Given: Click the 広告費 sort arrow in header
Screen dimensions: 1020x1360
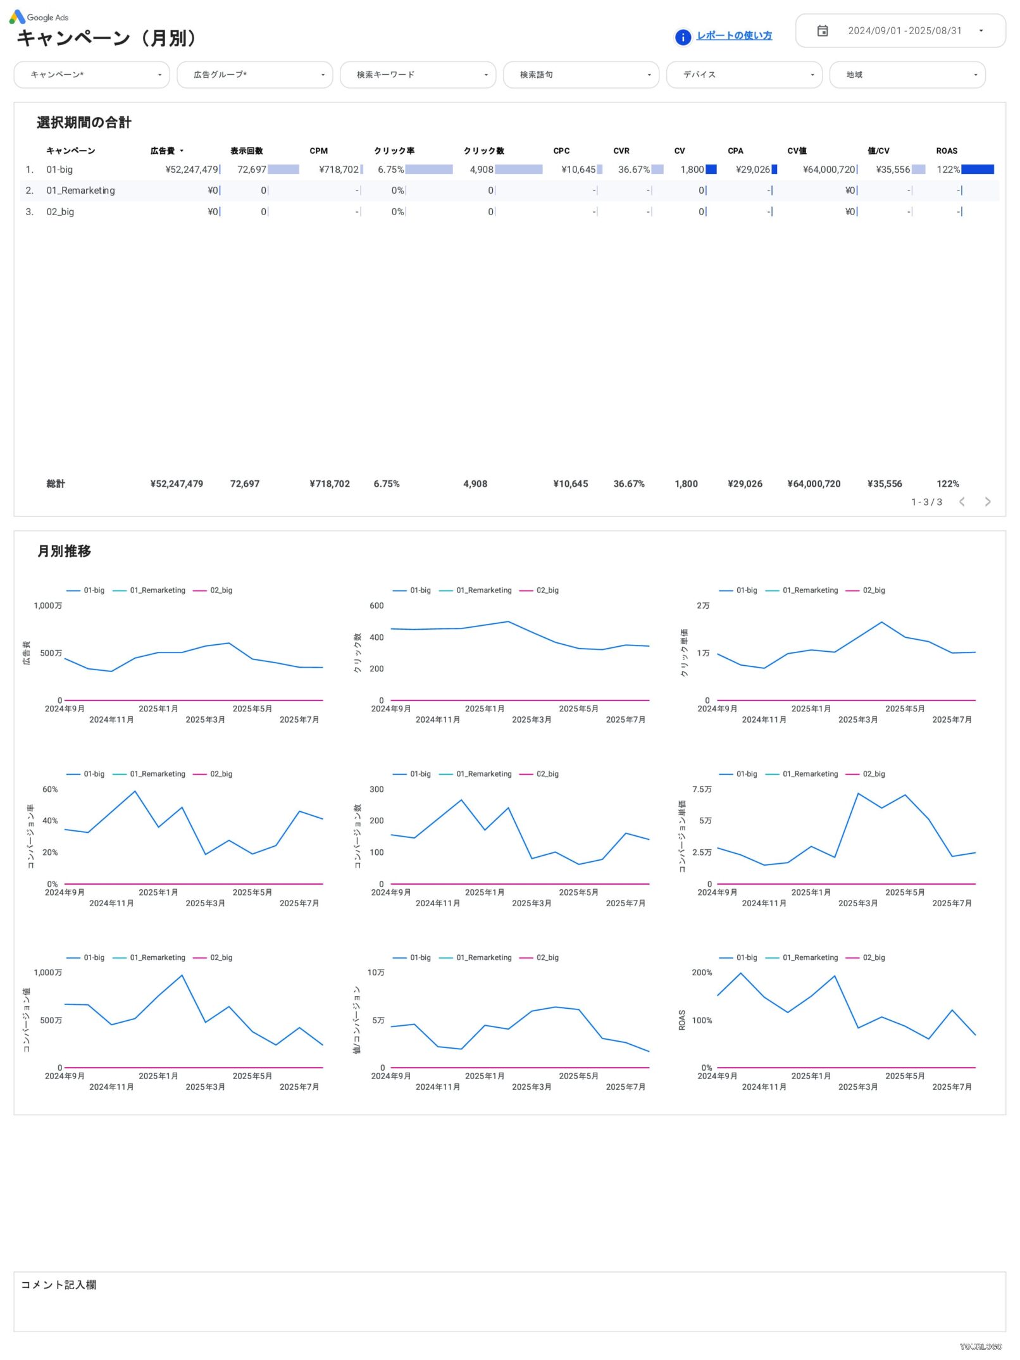Looking at the screenshot, I should [182, 151].
